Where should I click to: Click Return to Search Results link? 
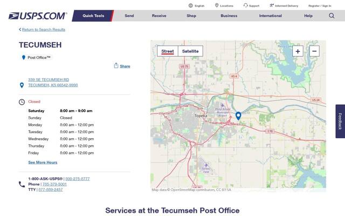click(44, 29)
